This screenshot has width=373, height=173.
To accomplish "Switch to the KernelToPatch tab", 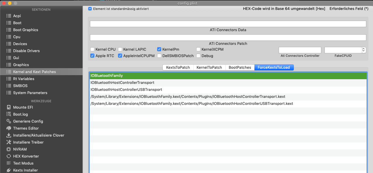I will coord(209,67).
